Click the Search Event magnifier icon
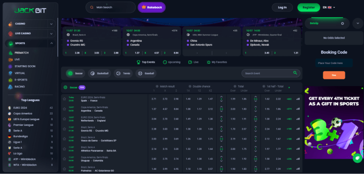364x174 pixels. pyautogui.click(x=295, y=73)
